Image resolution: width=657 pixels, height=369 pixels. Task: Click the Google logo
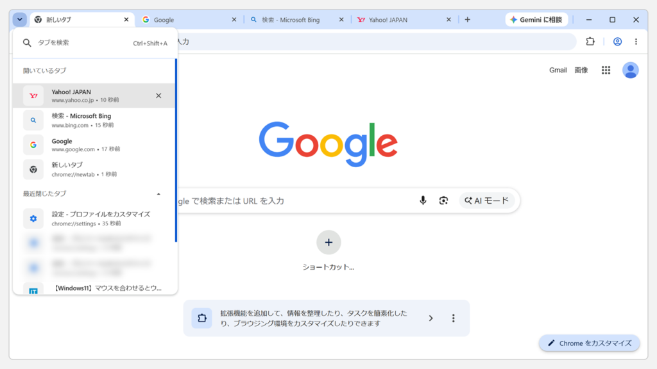[x=328, y=144]
